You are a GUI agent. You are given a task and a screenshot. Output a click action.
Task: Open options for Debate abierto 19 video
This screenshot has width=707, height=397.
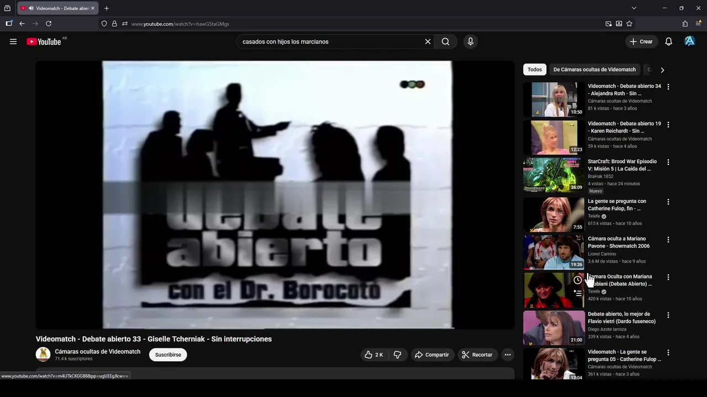668,125
